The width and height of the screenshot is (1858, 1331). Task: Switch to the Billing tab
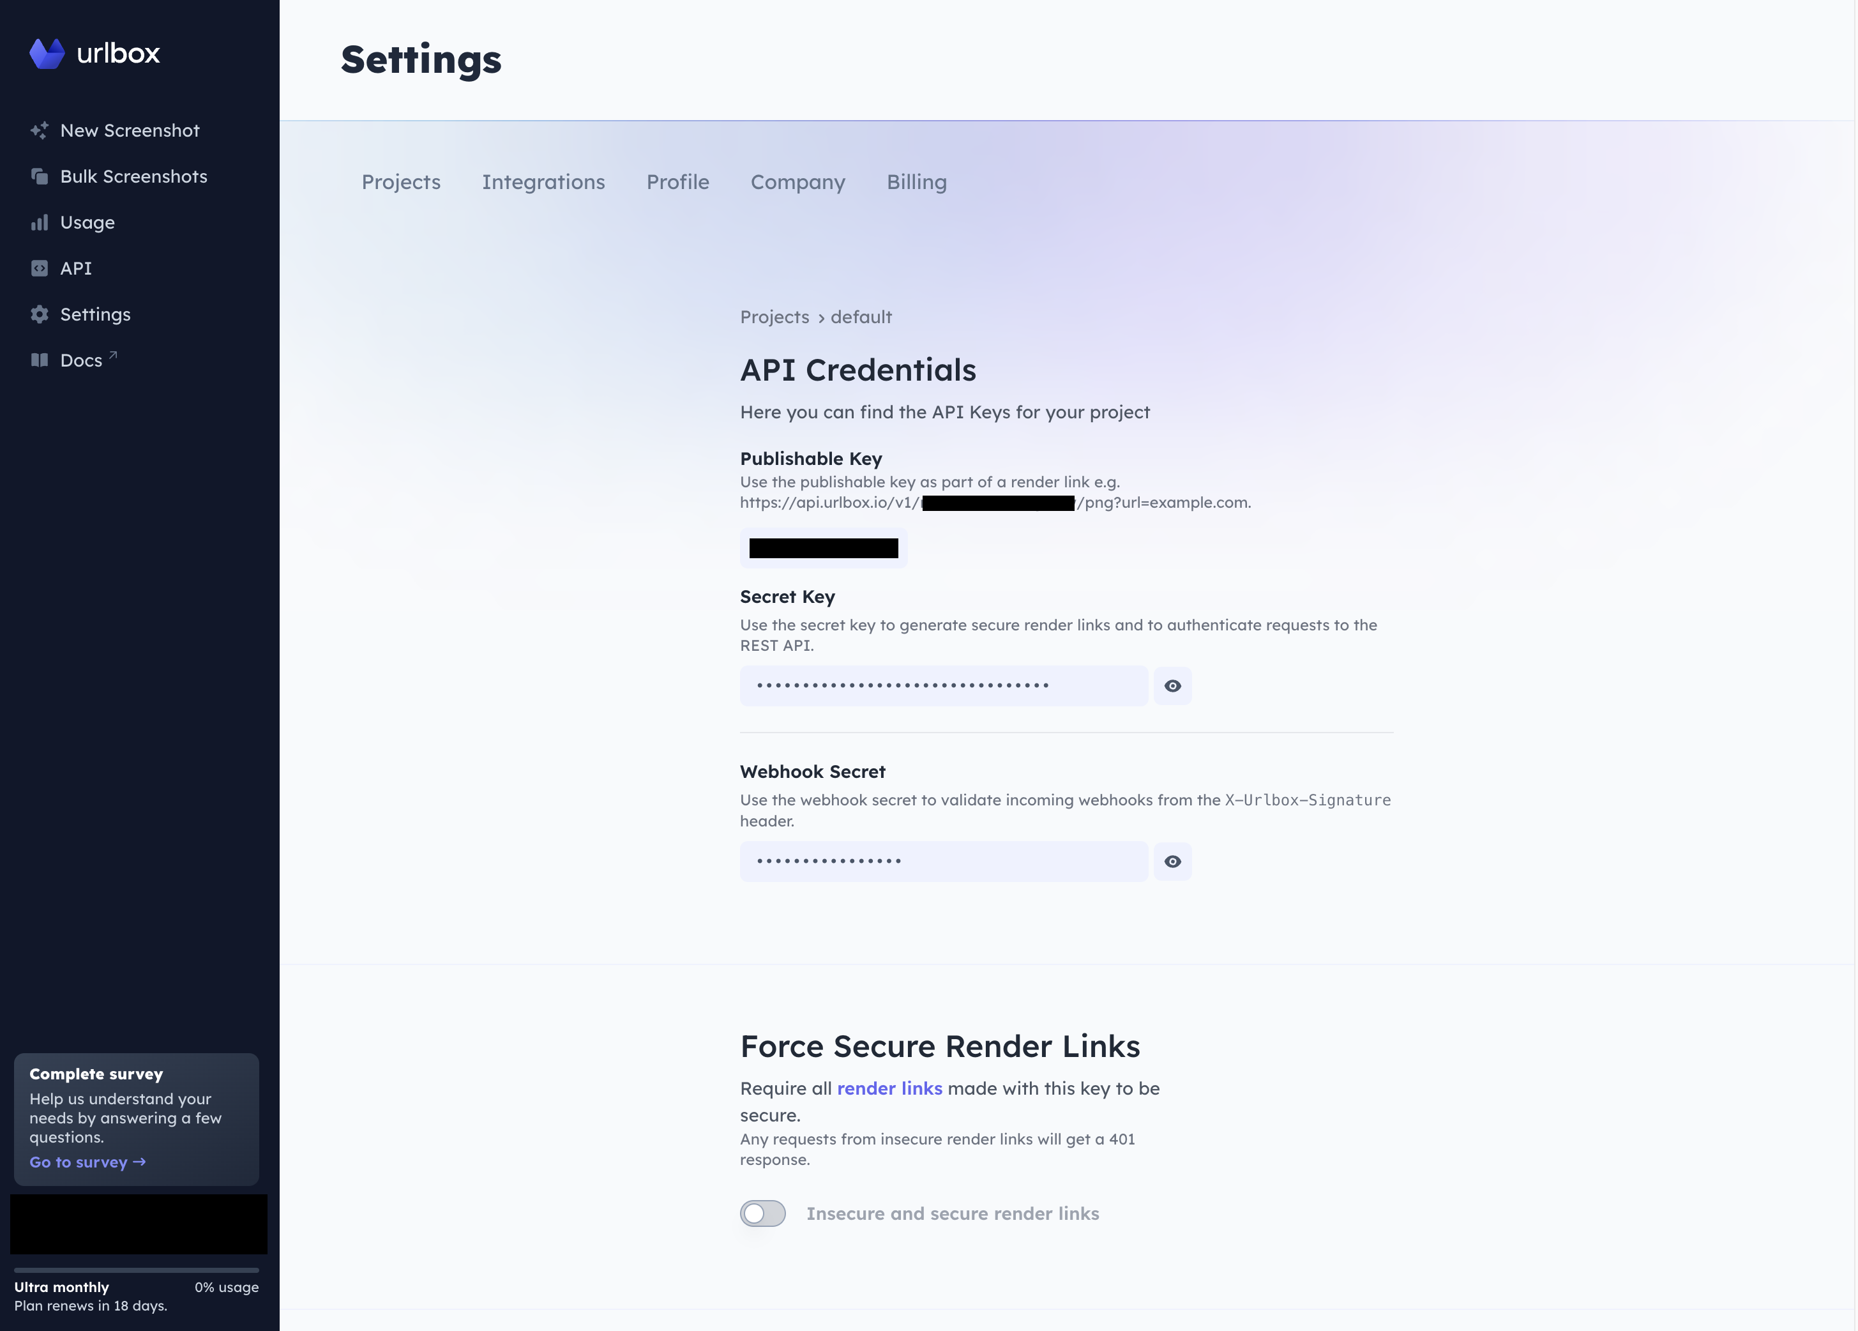[916, 182]
